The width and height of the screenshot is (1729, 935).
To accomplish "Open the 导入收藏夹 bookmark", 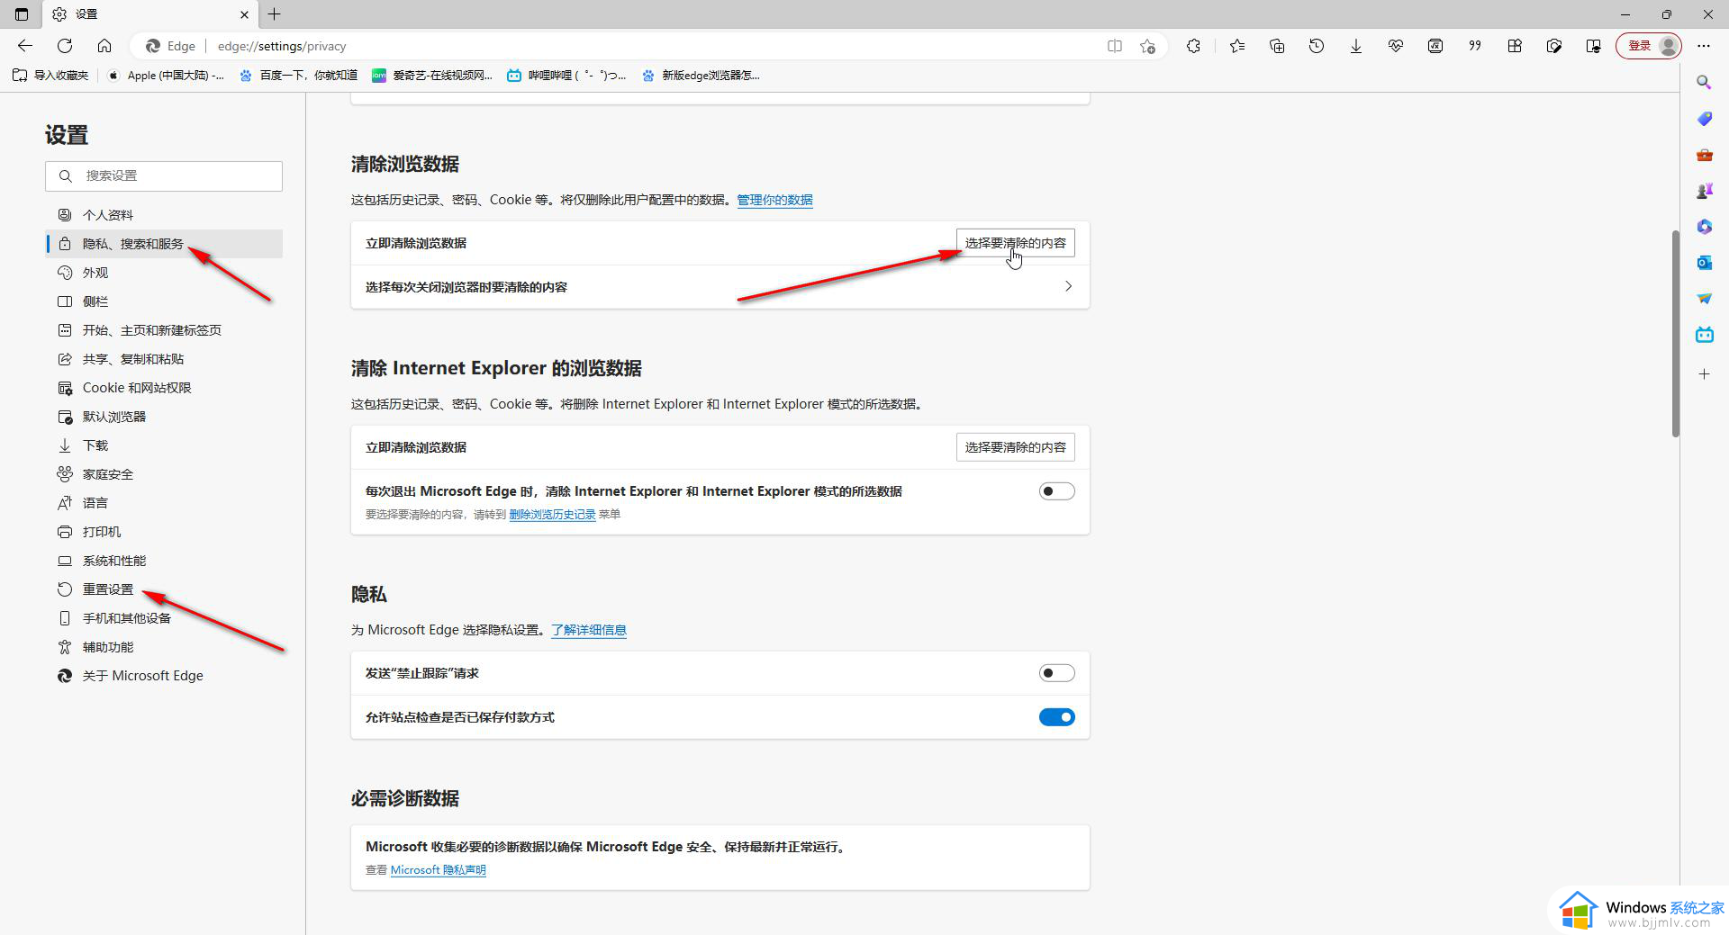I will point(50,76).
